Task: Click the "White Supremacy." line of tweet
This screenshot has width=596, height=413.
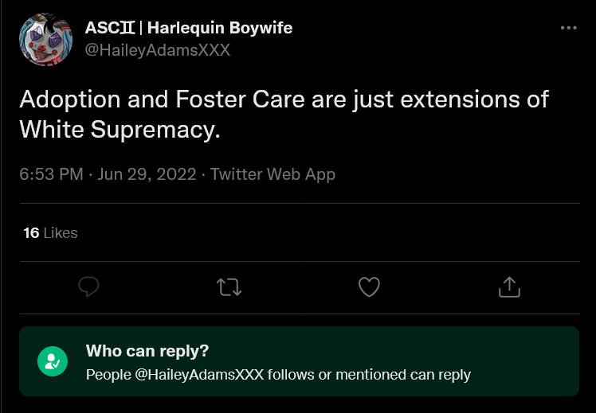Action: [x=120, y=130]
